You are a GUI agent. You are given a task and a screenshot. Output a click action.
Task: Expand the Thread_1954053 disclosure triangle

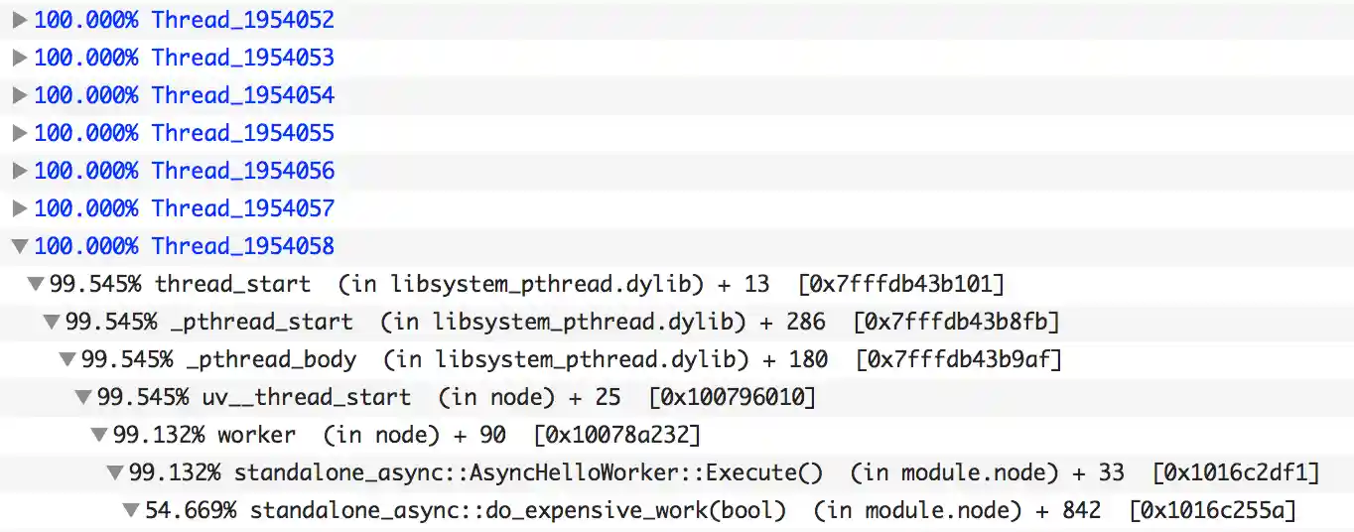tap(19, 58)
